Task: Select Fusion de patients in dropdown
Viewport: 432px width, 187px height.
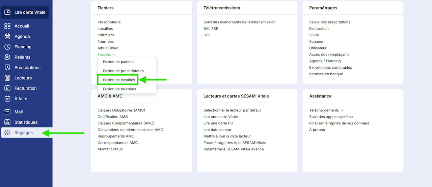Action: coord(119,62)
